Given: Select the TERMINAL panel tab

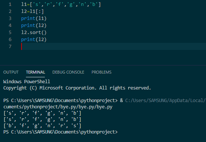Looking at the screenshot, I should (36, 72).
